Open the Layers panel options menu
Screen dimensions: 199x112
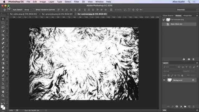pos(197,63)
